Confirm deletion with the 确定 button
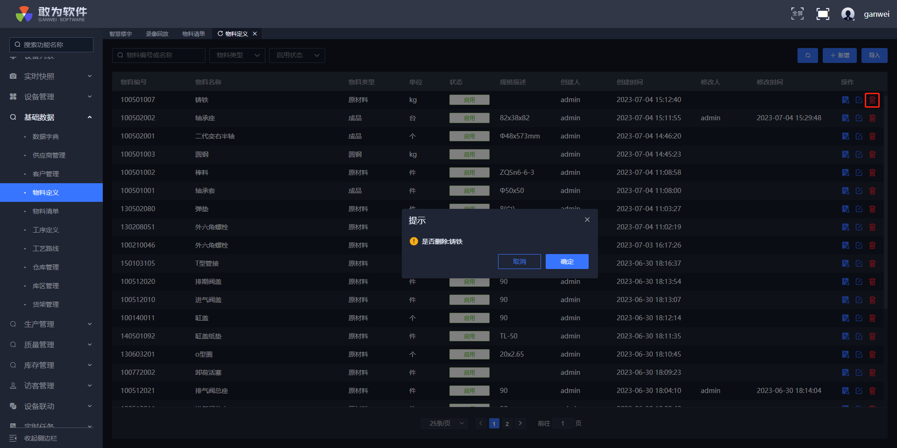The width and height of the screenshot is (897, 448). (567, 262)
